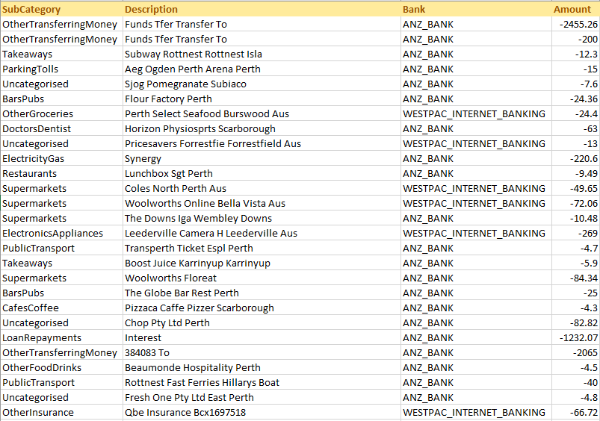This screenshot has height=421, width=600.
Task: Select Pizzaca Caffe Pizzer Scarborough cell
Action: (262, 308)
